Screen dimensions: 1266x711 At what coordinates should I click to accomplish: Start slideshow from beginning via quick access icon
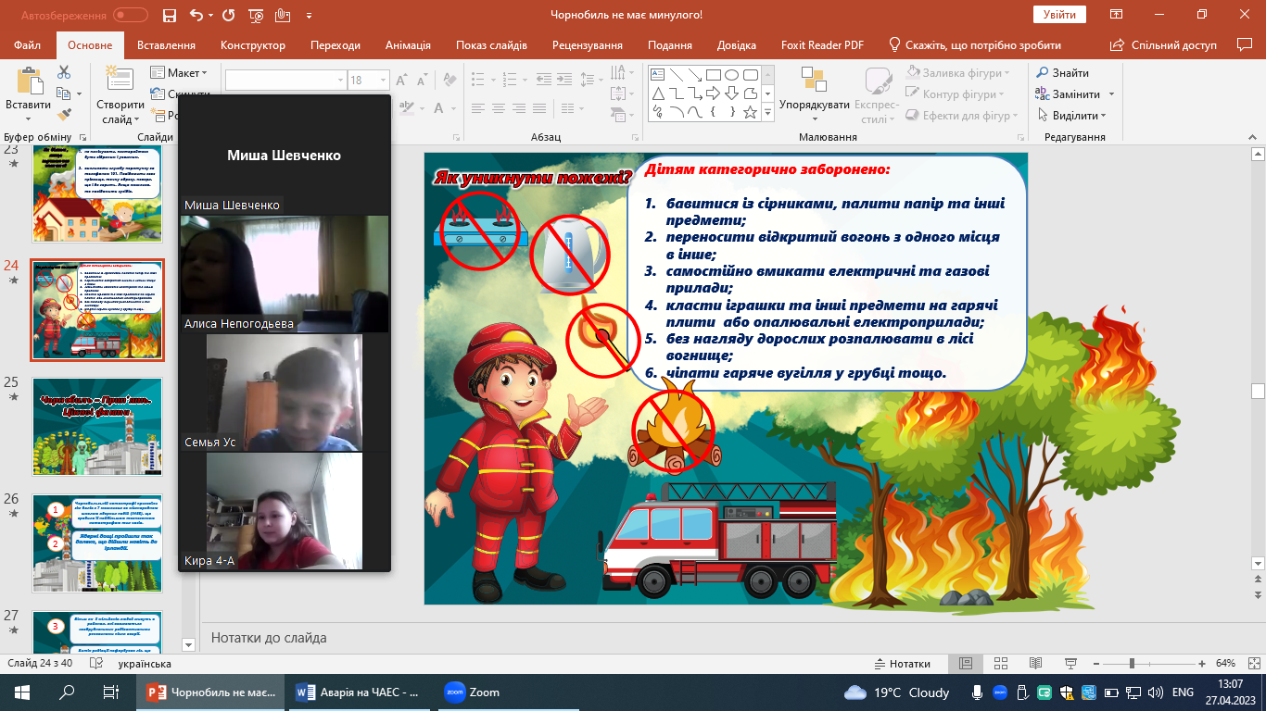click(257, 15)
